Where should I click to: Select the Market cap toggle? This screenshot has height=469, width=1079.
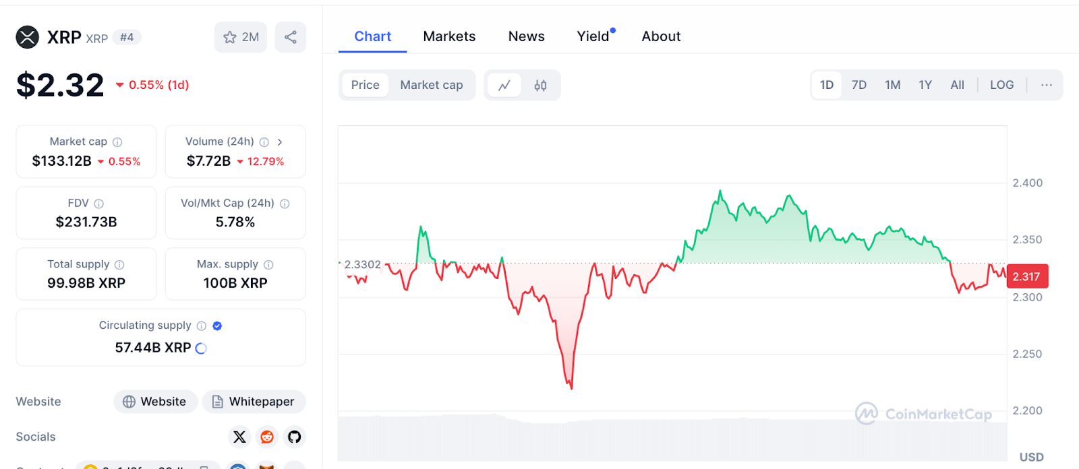click(x=432, y=85)
